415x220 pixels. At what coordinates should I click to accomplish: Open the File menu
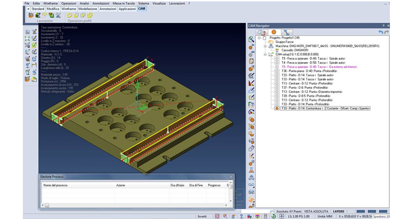(27, 4)
